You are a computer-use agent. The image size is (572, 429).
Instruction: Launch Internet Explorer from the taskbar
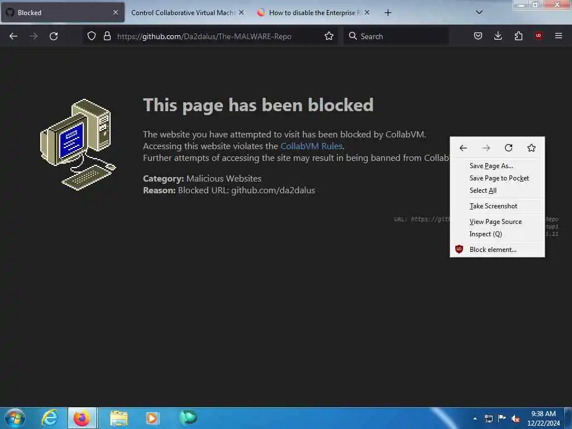pyautogui.click(x=50, y=418)
